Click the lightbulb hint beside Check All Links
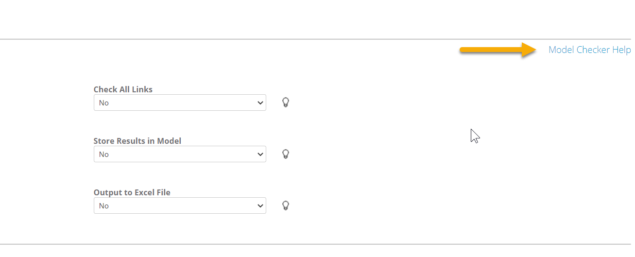635x257 pixels. click(286, 103)
